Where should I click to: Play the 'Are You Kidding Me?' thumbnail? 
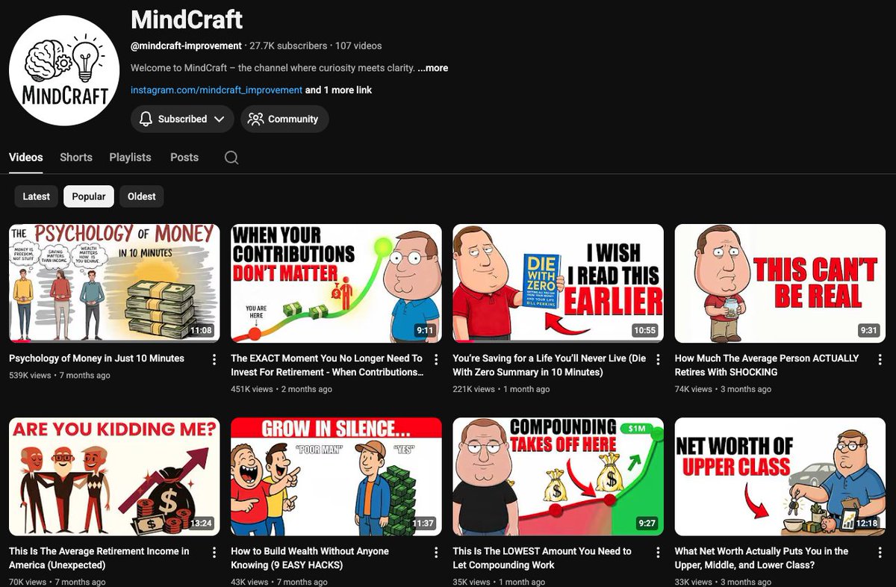click(x=114, y=476)
